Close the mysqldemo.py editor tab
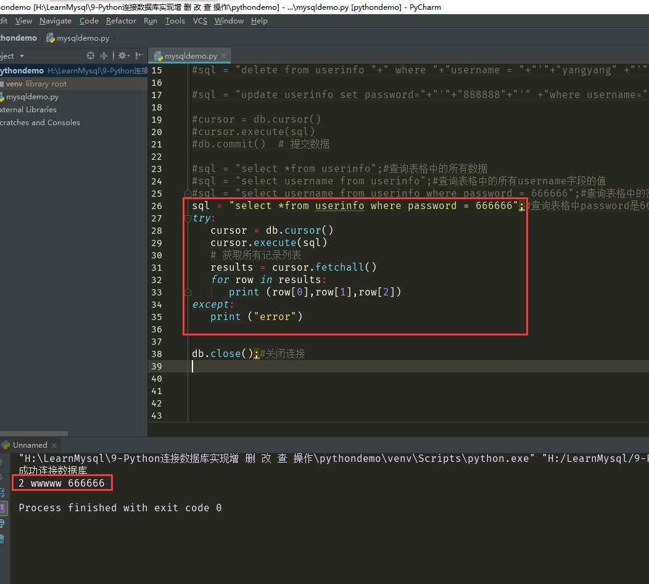This screenshot has width=649, height=584. coord(224,56)
